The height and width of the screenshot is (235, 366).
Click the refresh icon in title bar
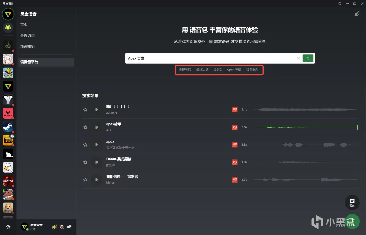[340, 3]
